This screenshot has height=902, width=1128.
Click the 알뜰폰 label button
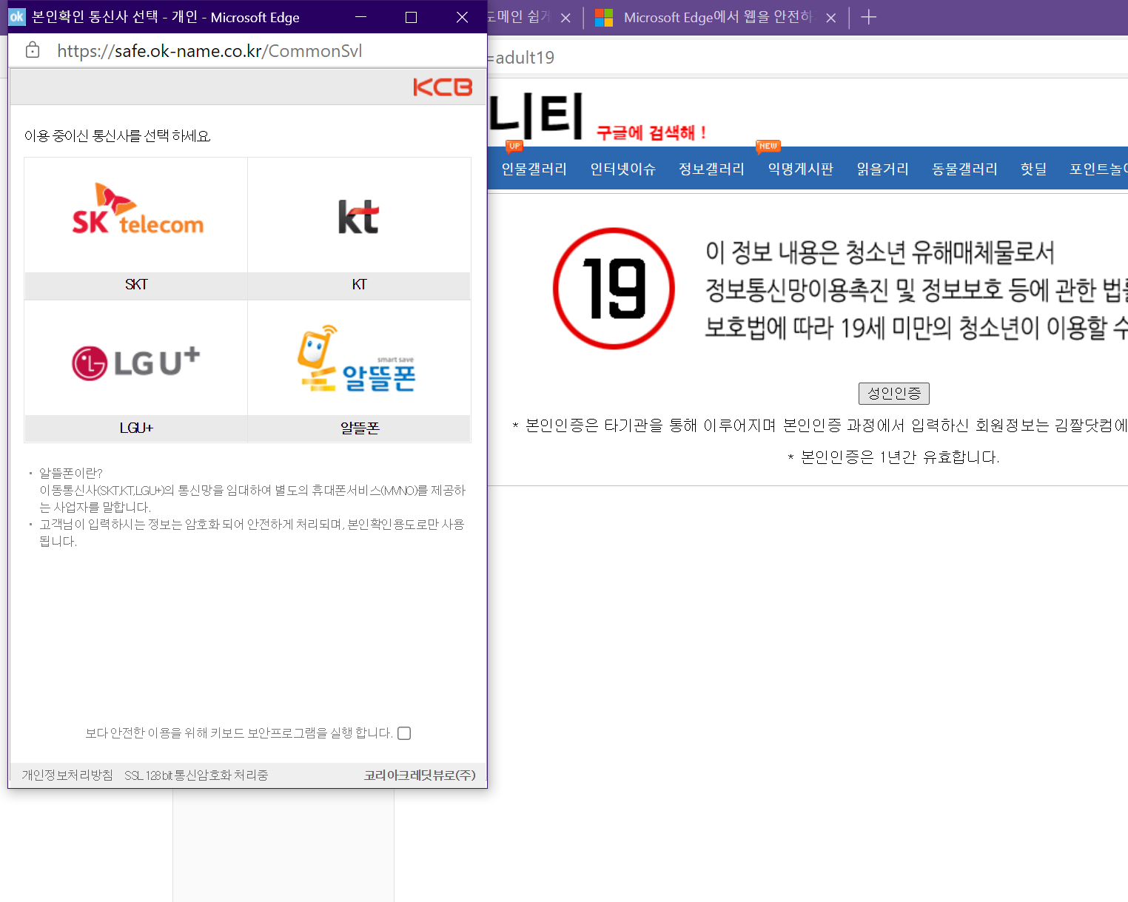pos(359,428)
